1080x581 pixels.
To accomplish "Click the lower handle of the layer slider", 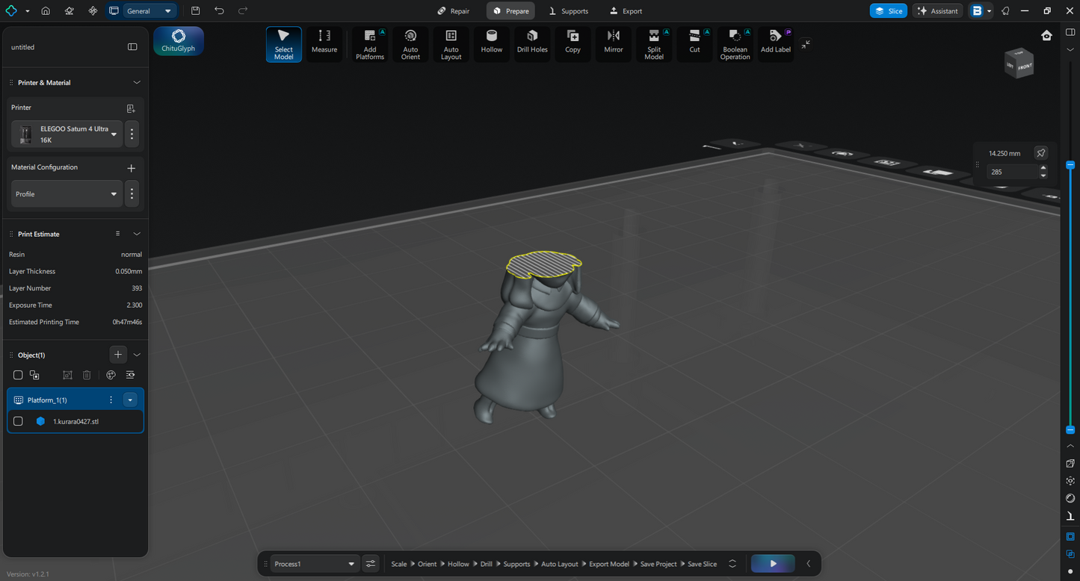I will click(x=1070, y=429).
